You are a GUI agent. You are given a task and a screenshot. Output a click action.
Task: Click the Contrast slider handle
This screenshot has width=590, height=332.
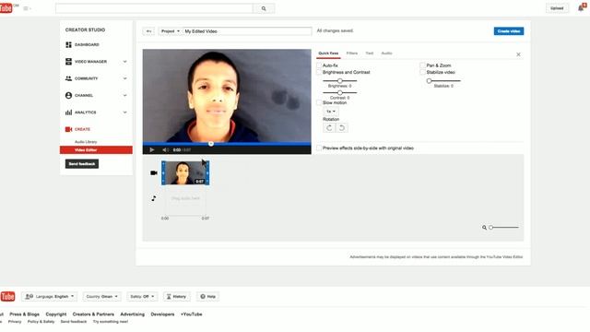(340, 92)
